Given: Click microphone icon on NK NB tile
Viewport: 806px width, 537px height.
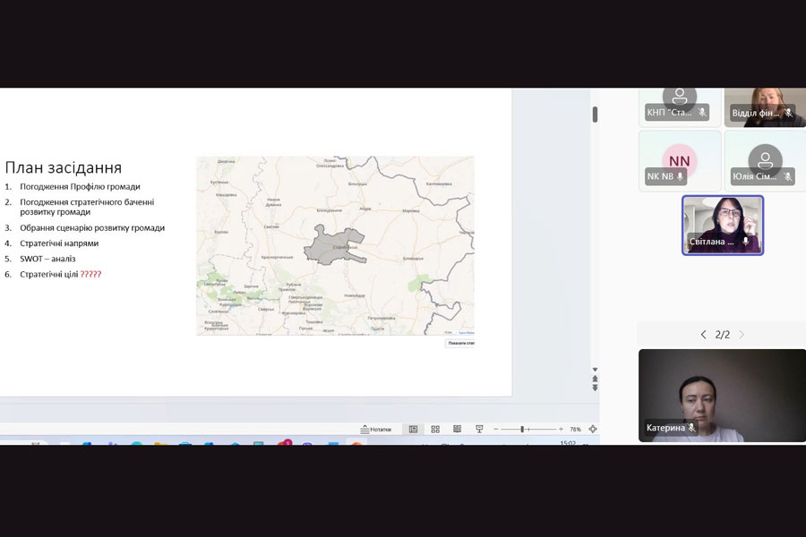Looking at the screenshot, I should point(680,176).
